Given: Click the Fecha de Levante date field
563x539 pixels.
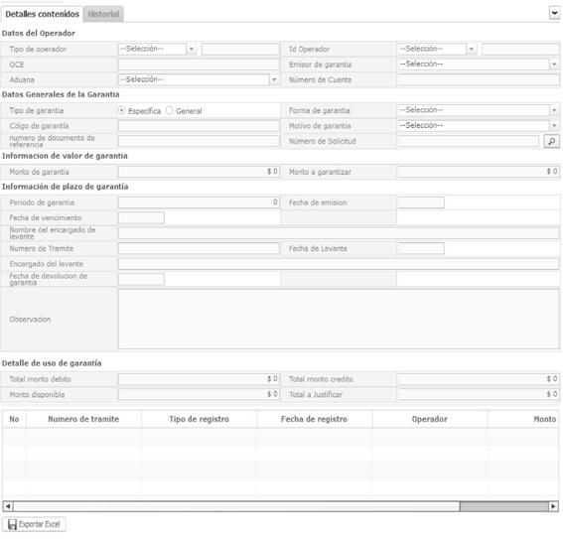Looking at the screenshot, I should tap(421, 248).
